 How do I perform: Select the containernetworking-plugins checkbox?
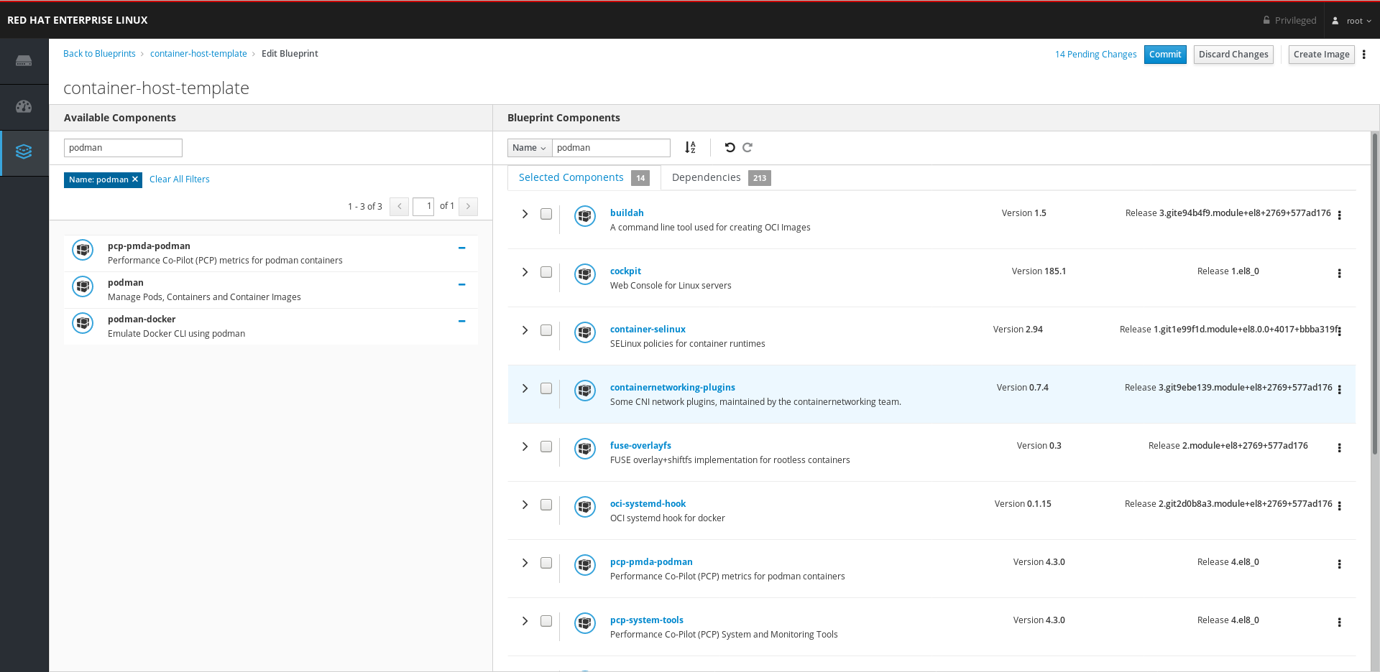(546, 388)
